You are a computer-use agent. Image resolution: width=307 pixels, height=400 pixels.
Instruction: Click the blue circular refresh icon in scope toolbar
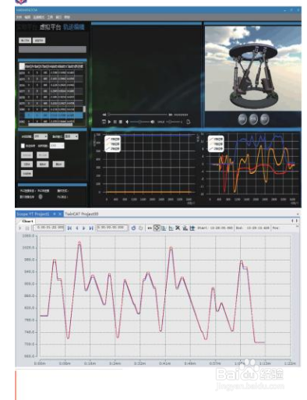point(133,228)
